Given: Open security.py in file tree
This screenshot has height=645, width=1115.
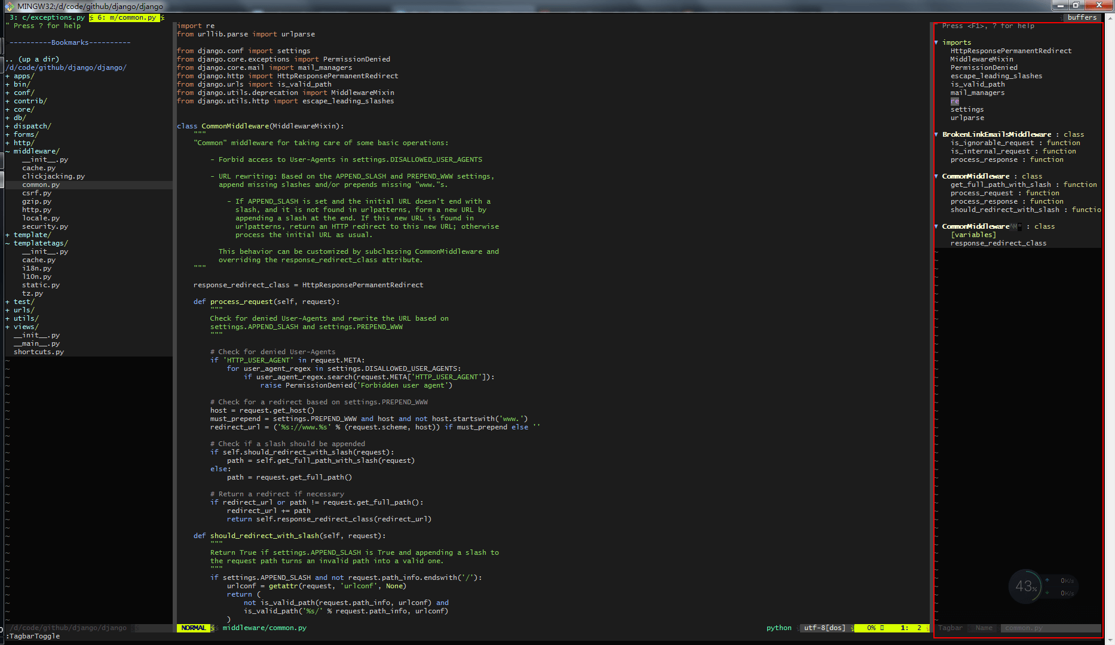Looking at the screenshot, I should point(45,226).
